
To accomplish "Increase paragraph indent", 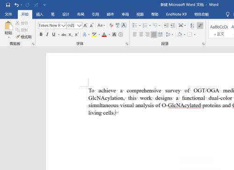I will point(173,25).
